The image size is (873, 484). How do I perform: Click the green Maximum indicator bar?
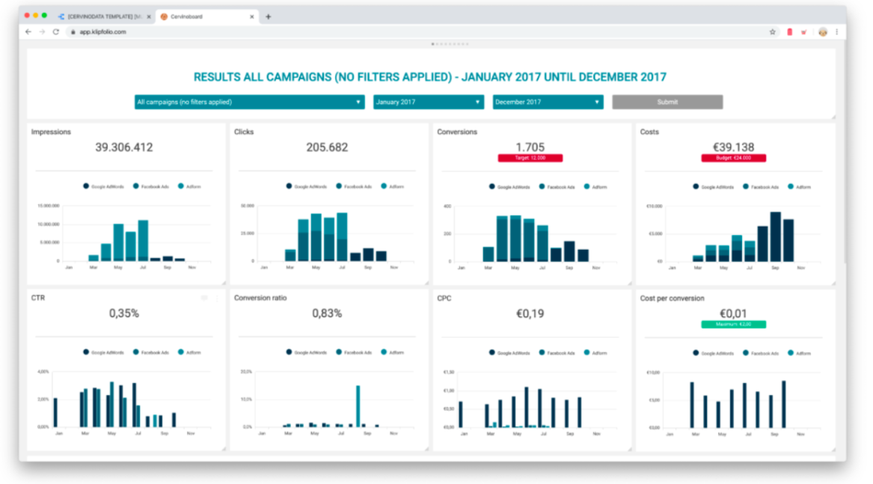733,325
